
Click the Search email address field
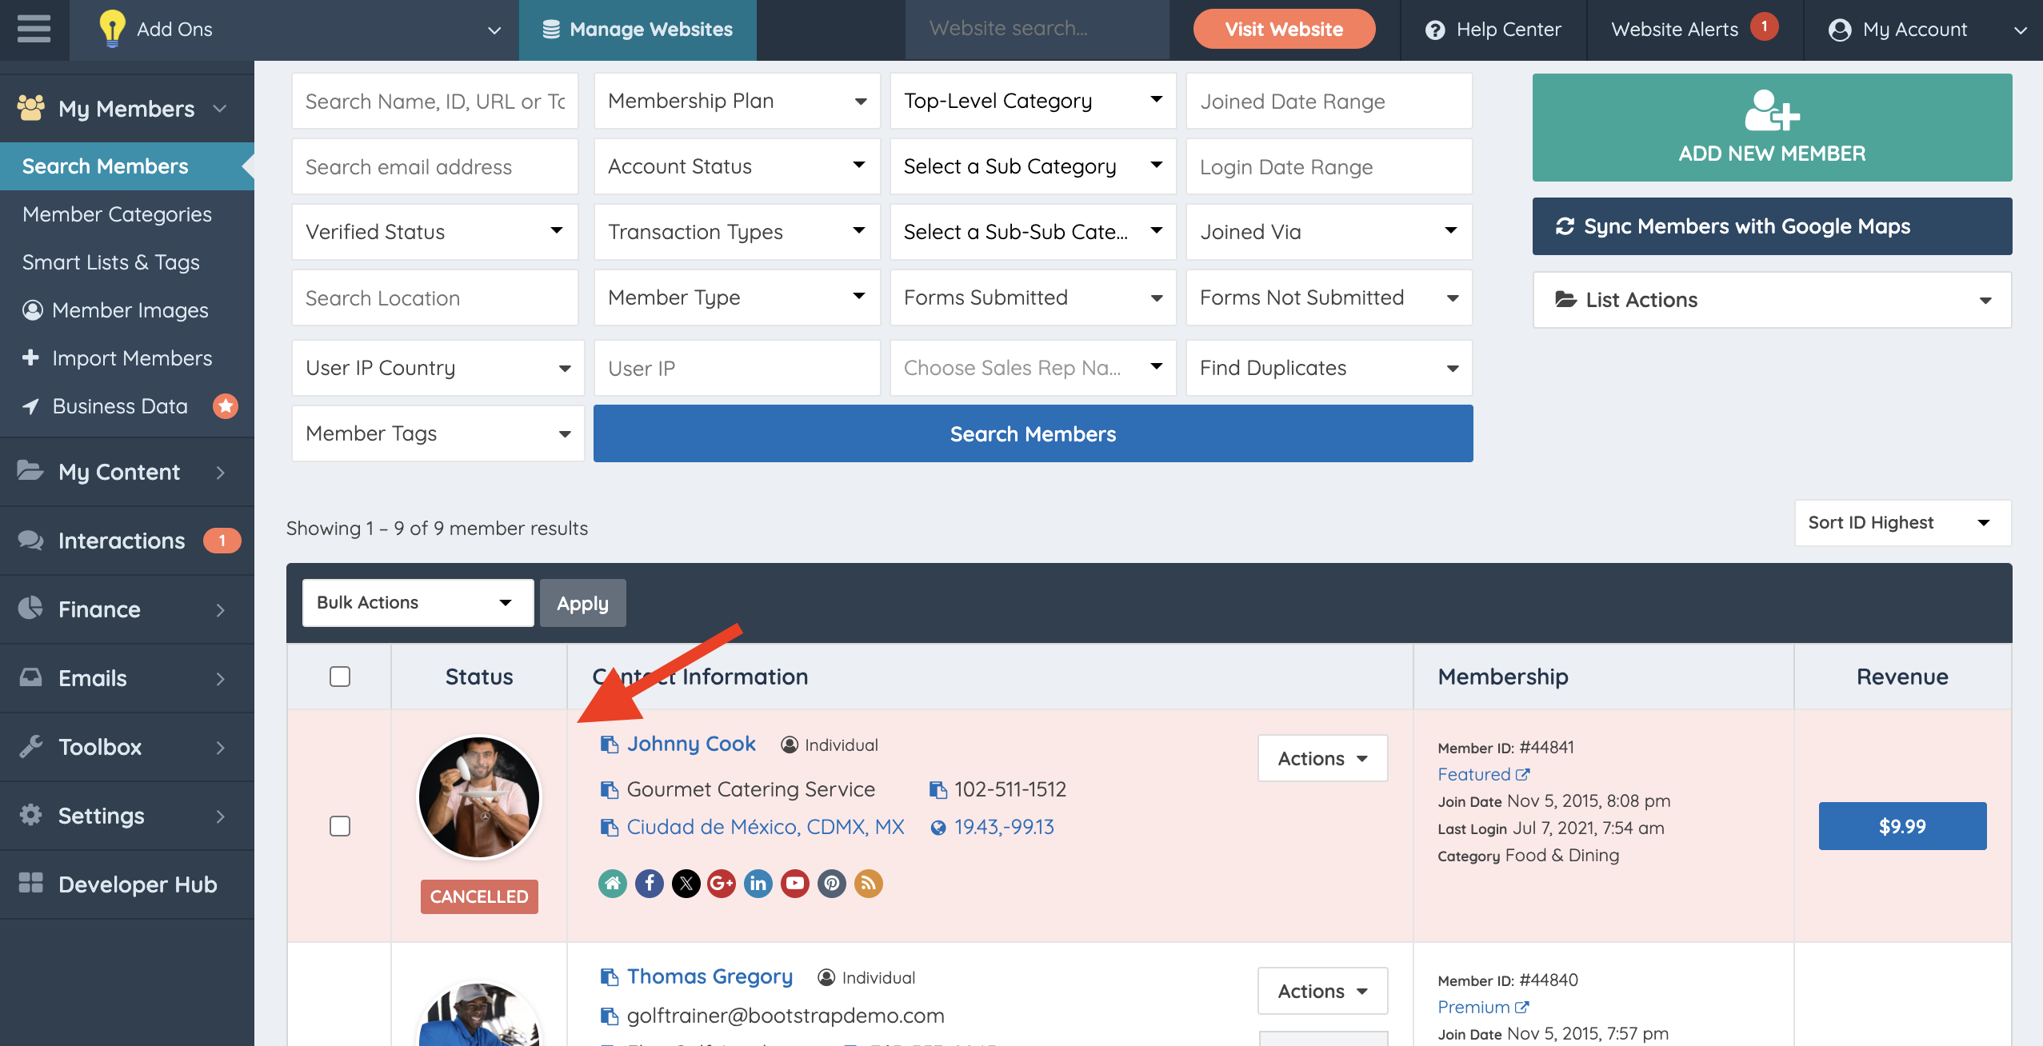[x=434, y=166]
